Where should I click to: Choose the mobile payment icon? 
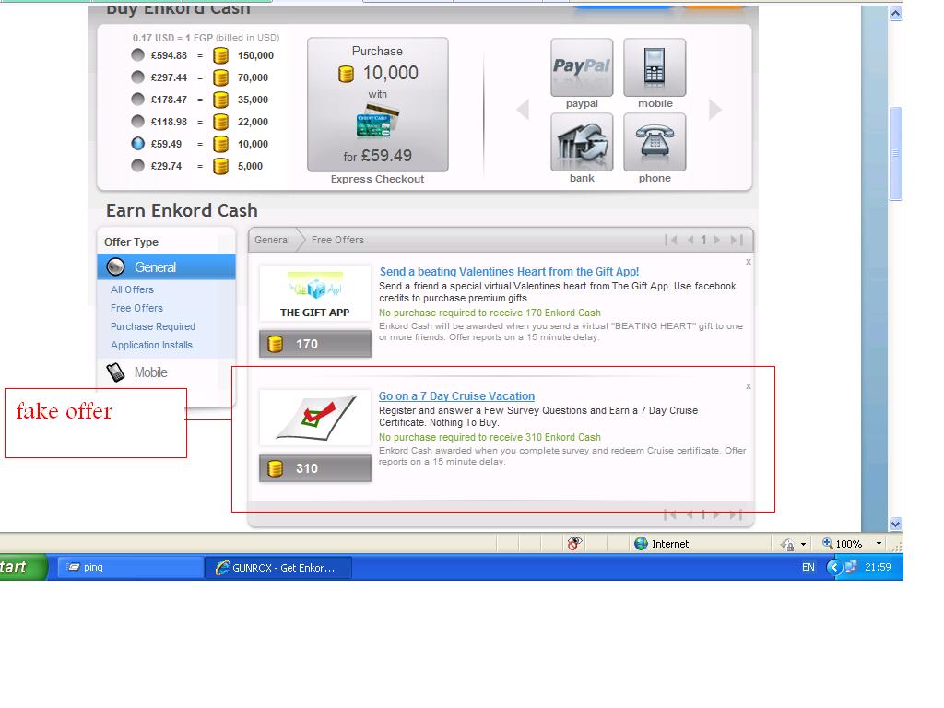pos(655,67)
